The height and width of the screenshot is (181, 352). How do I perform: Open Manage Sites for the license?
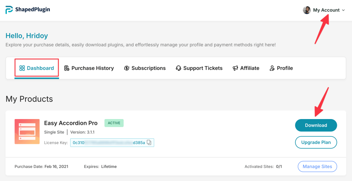coord(317,167)
